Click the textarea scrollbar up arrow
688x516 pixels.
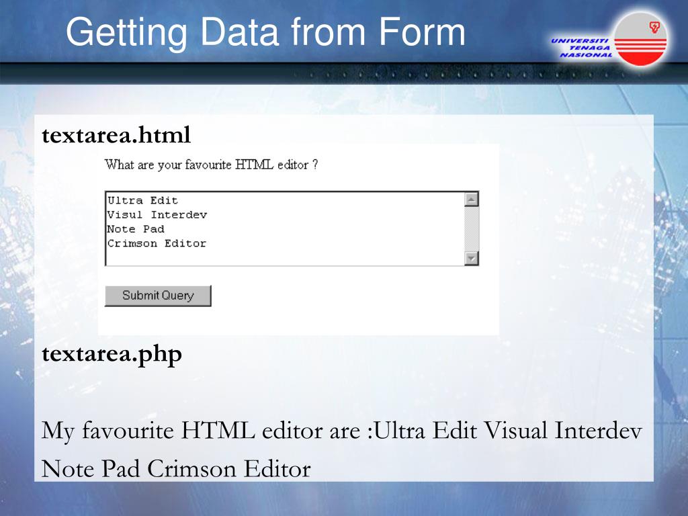[471, 200]
